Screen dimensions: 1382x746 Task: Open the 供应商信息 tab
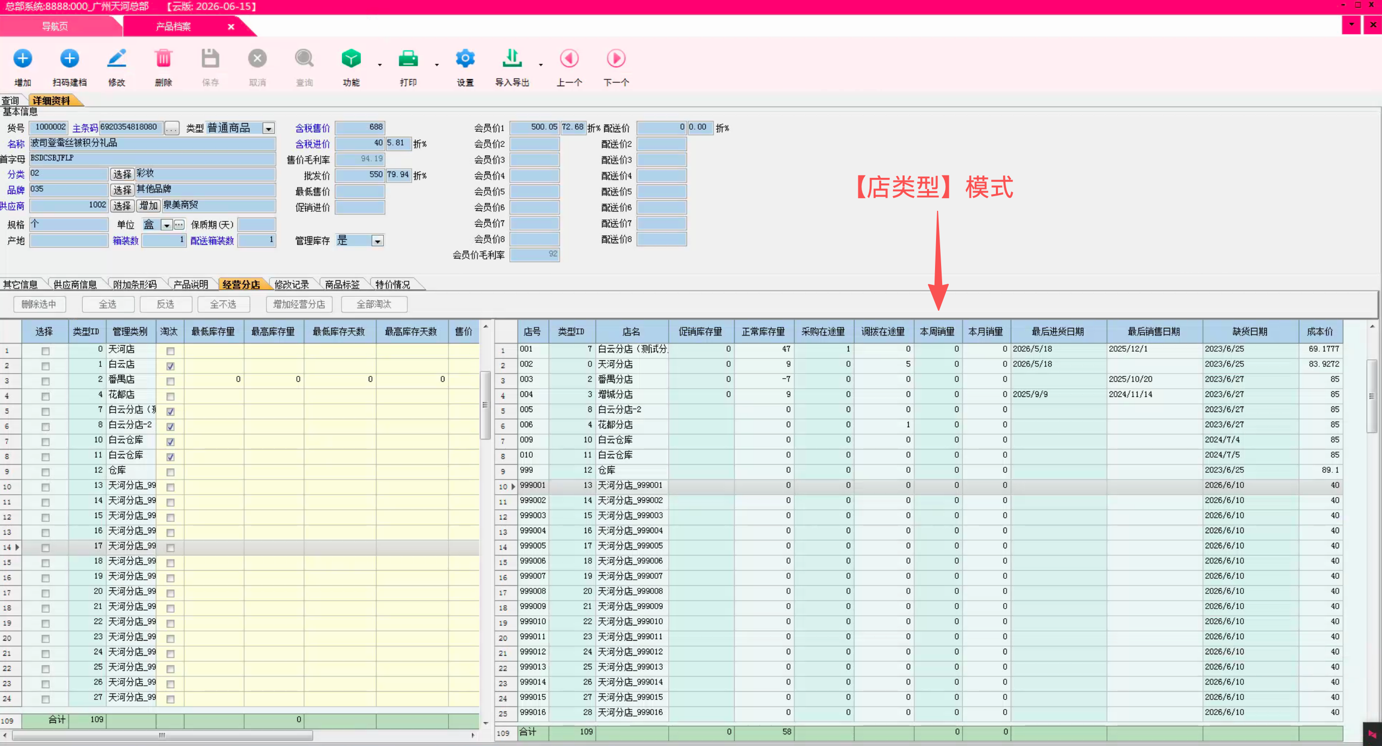75,285
